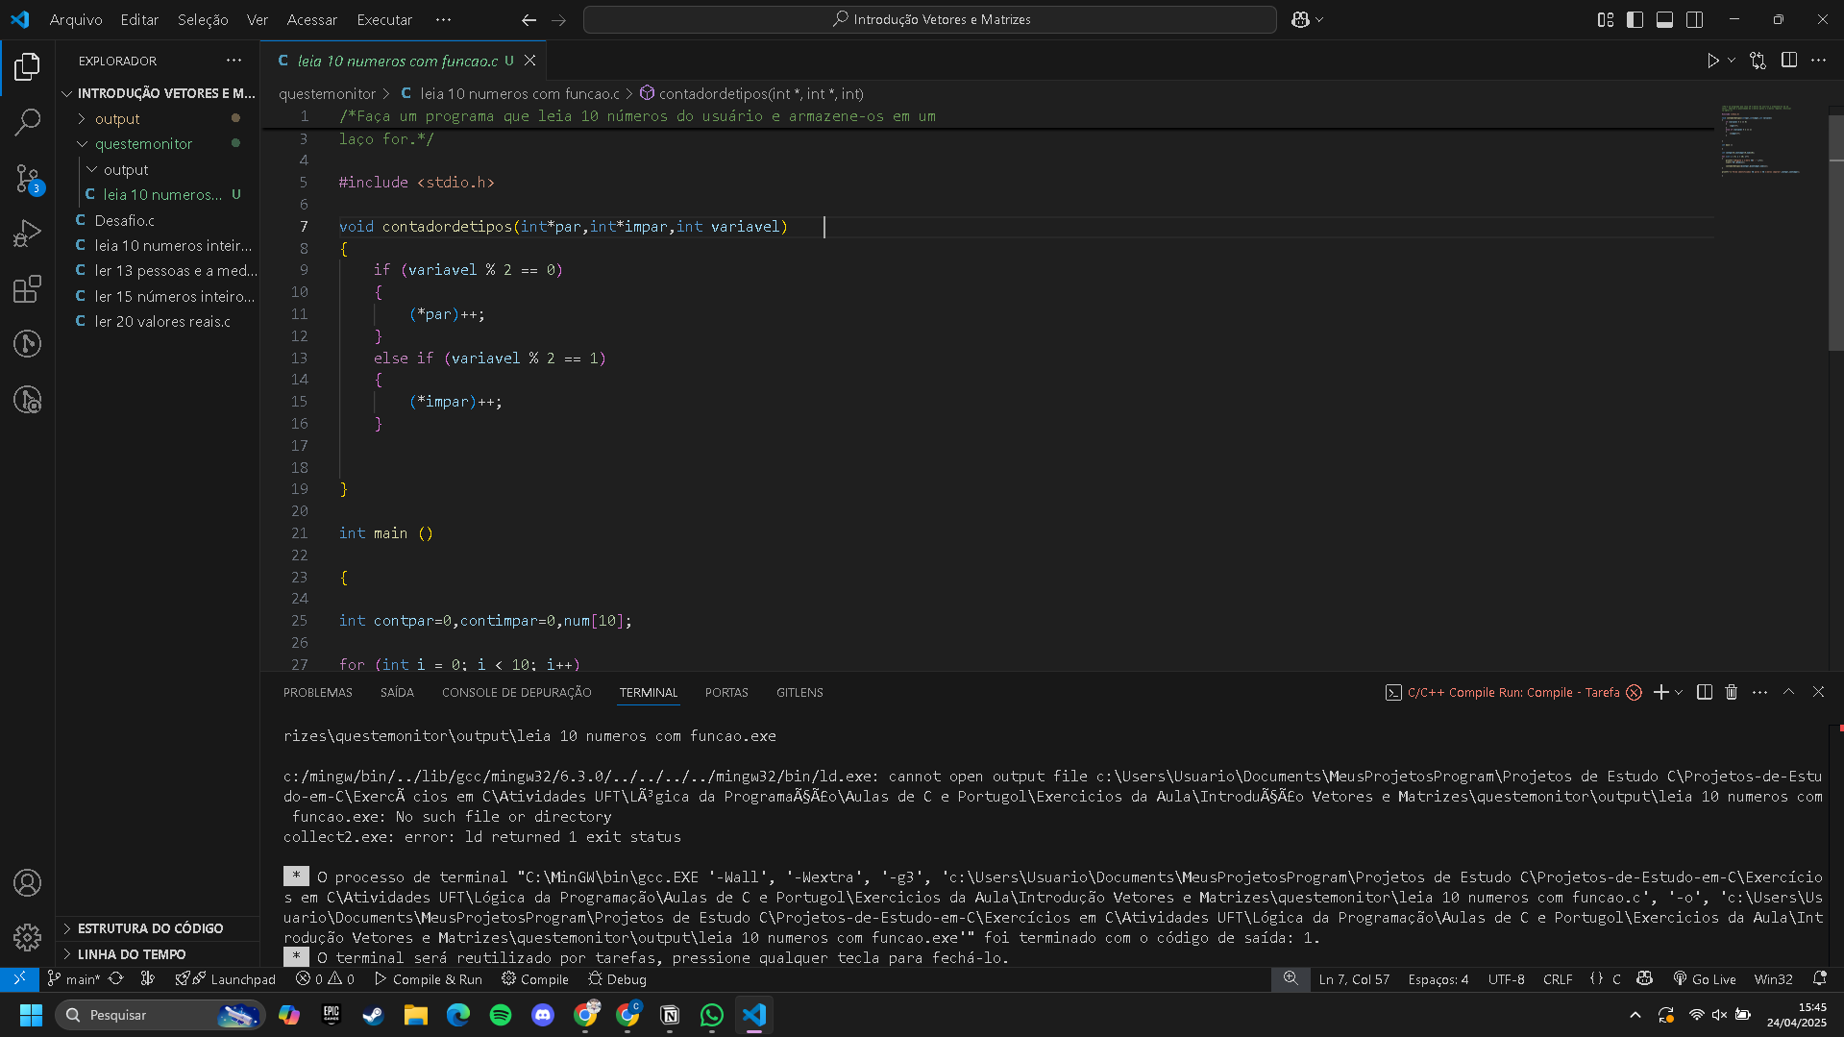This screenshot has height=1037, width=1844.
Task: Click Compile button in status bar
Action: [535, 979]
